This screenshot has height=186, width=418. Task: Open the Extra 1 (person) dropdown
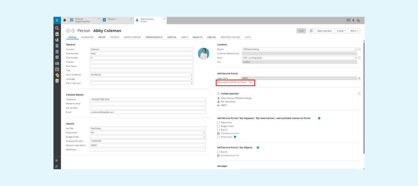coord(141,83)
